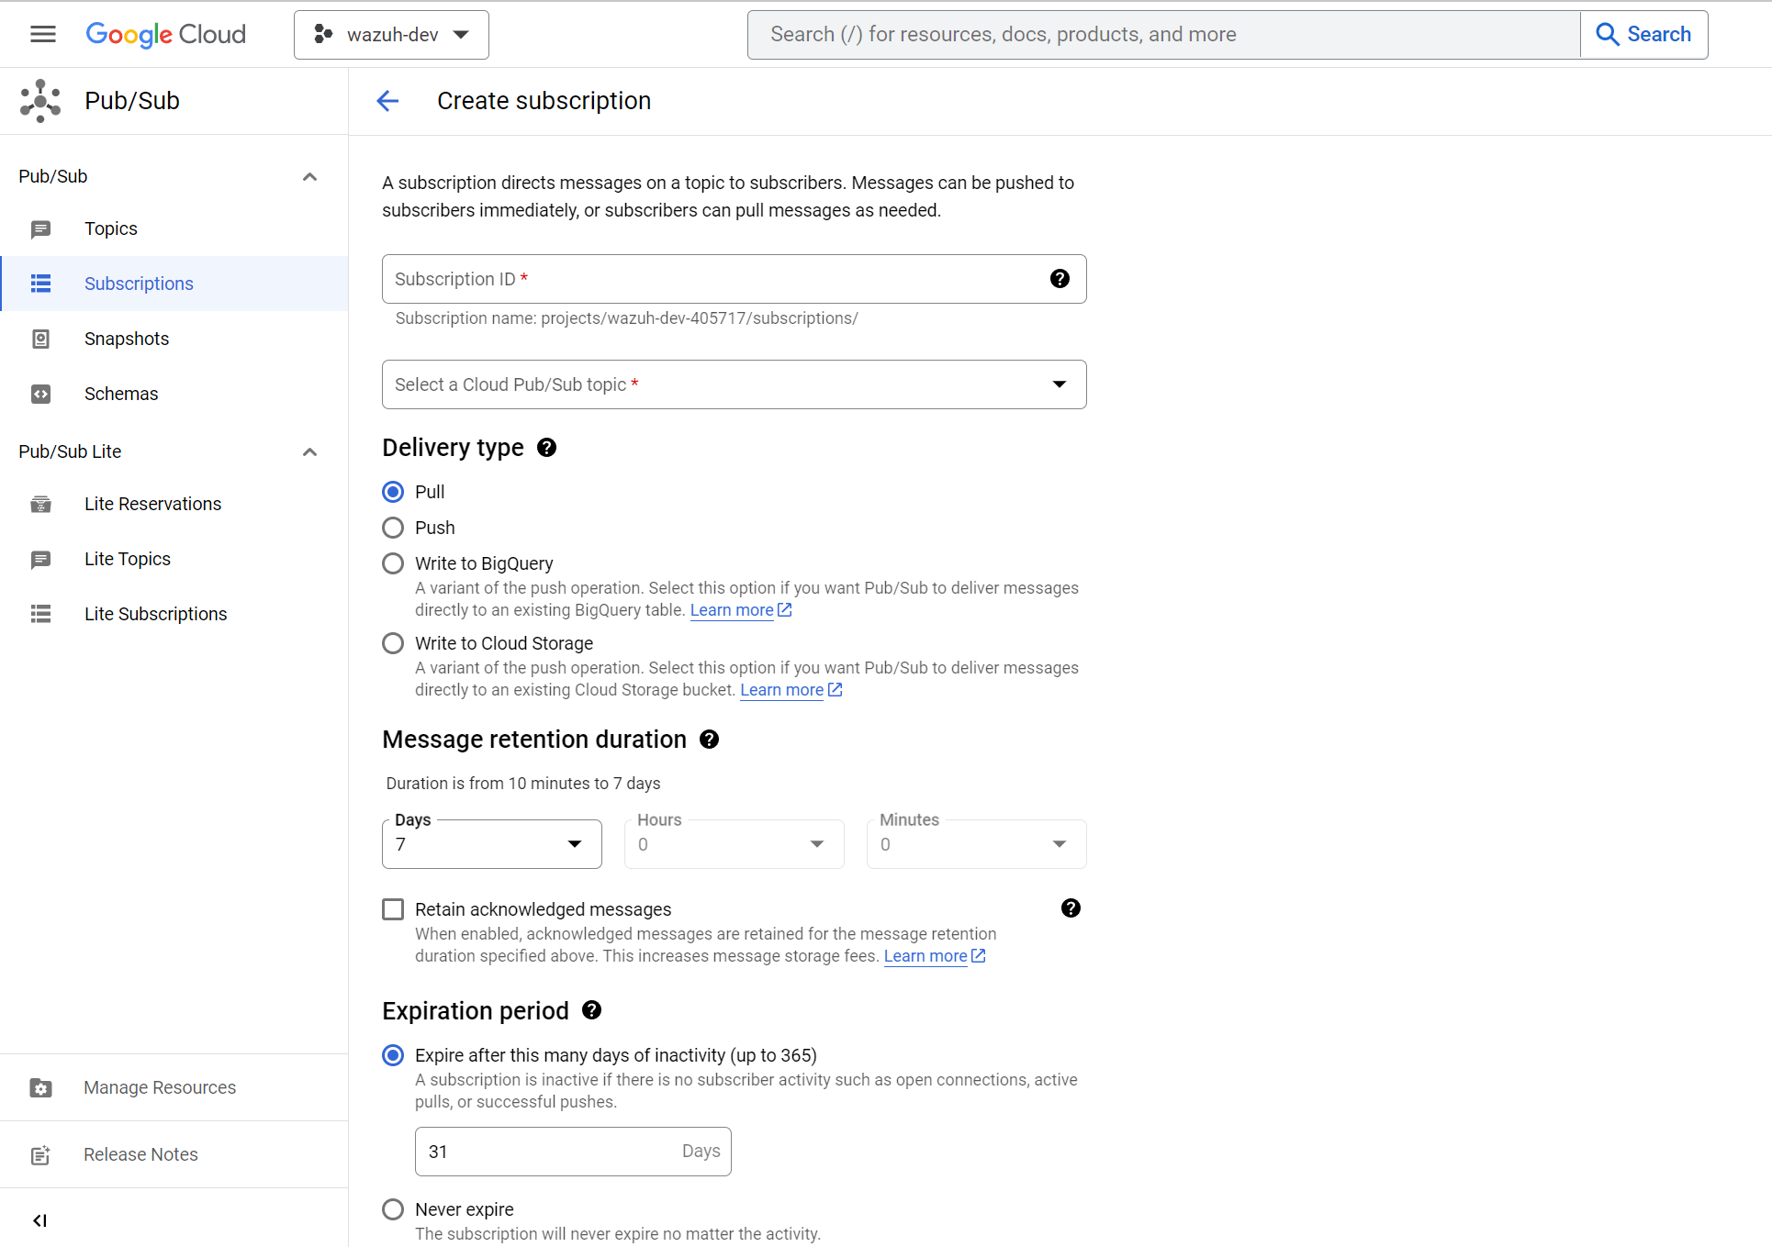Image resolution: width=1772 pixels, height=1247 pixels.
Task: Select Write to BigQuery delivery type
Action: [x=393, y=562]
